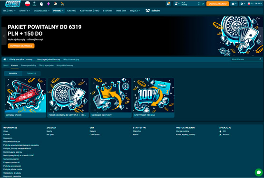Expand the SPORTY menu

coord(25,10)
